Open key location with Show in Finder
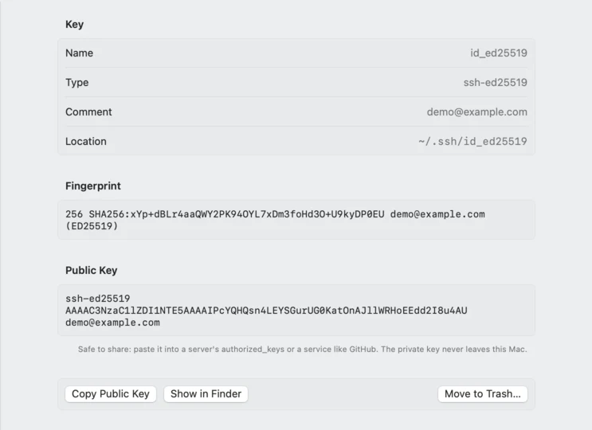The width and height of the screenshot is (592, 430). pos(206,394)
